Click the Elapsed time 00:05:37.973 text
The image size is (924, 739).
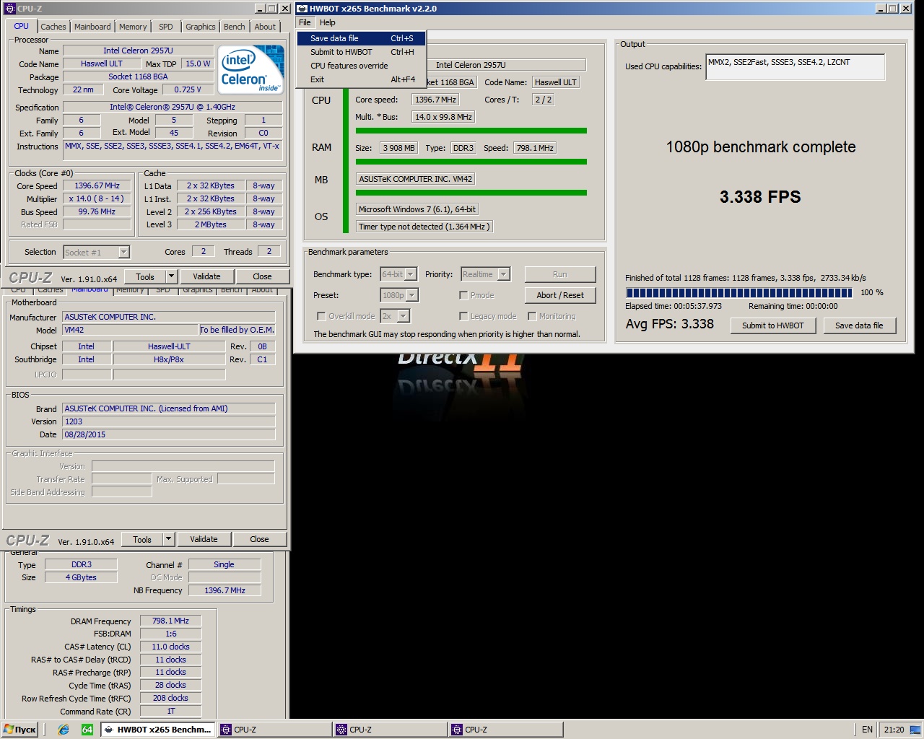pos(674,306)
